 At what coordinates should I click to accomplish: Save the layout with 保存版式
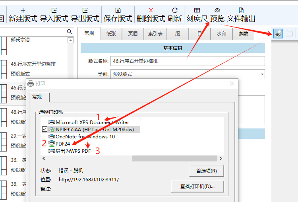point(118,10)
